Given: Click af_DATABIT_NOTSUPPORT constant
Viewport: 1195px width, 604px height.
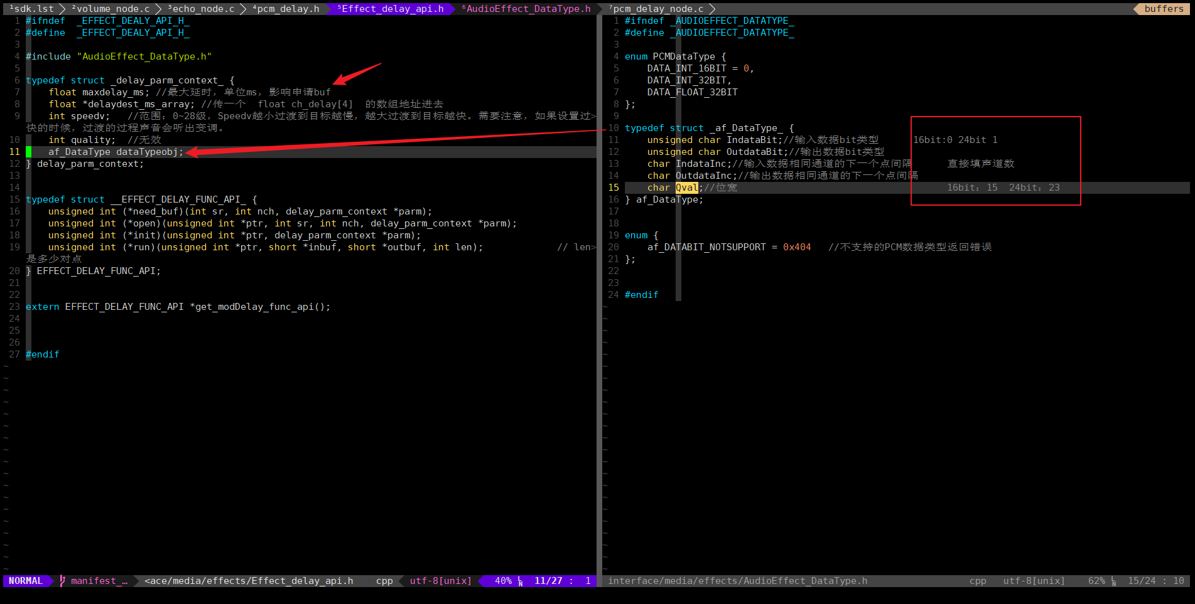Looking at the screenshot, I should [707, 247].
